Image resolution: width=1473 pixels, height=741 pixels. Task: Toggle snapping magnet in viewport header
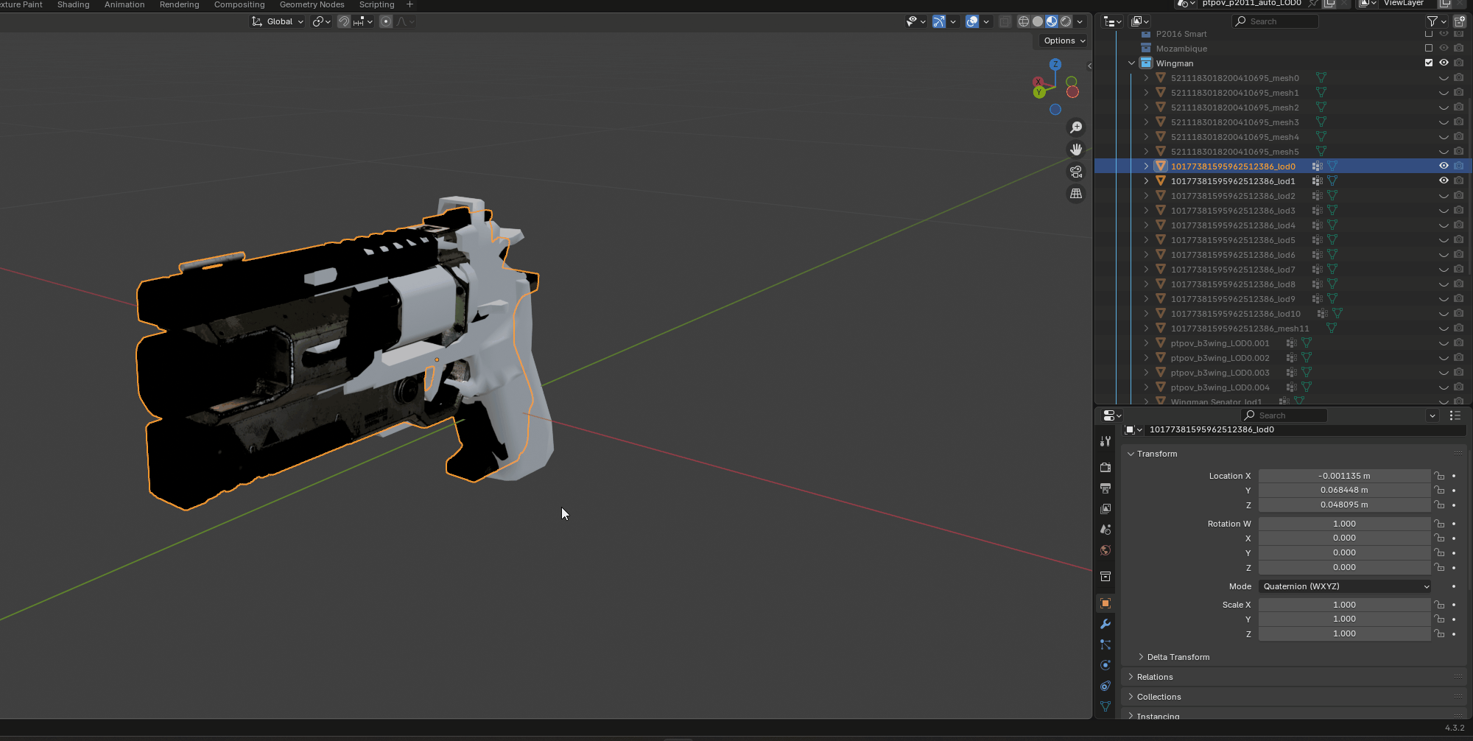coord(343,21)
